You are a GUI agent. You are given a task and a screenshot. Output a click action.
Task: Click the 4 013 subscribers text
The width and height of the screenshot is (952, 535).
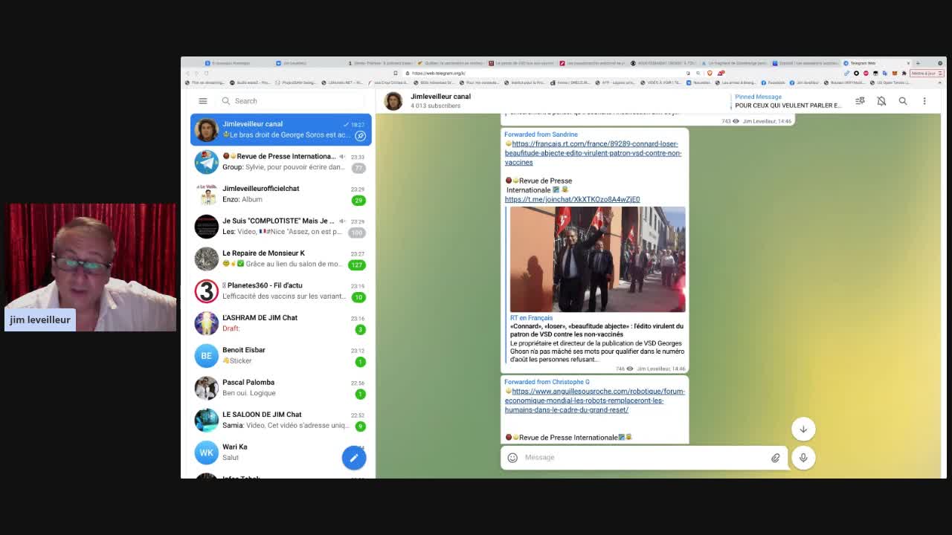click(x=436, y=106)
